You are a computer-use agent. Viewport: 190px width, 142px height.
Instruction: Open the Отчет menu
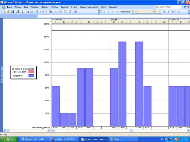coord(73,6)
